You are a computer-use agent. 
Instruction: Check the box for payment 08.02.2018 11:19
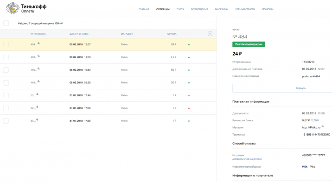6,57
